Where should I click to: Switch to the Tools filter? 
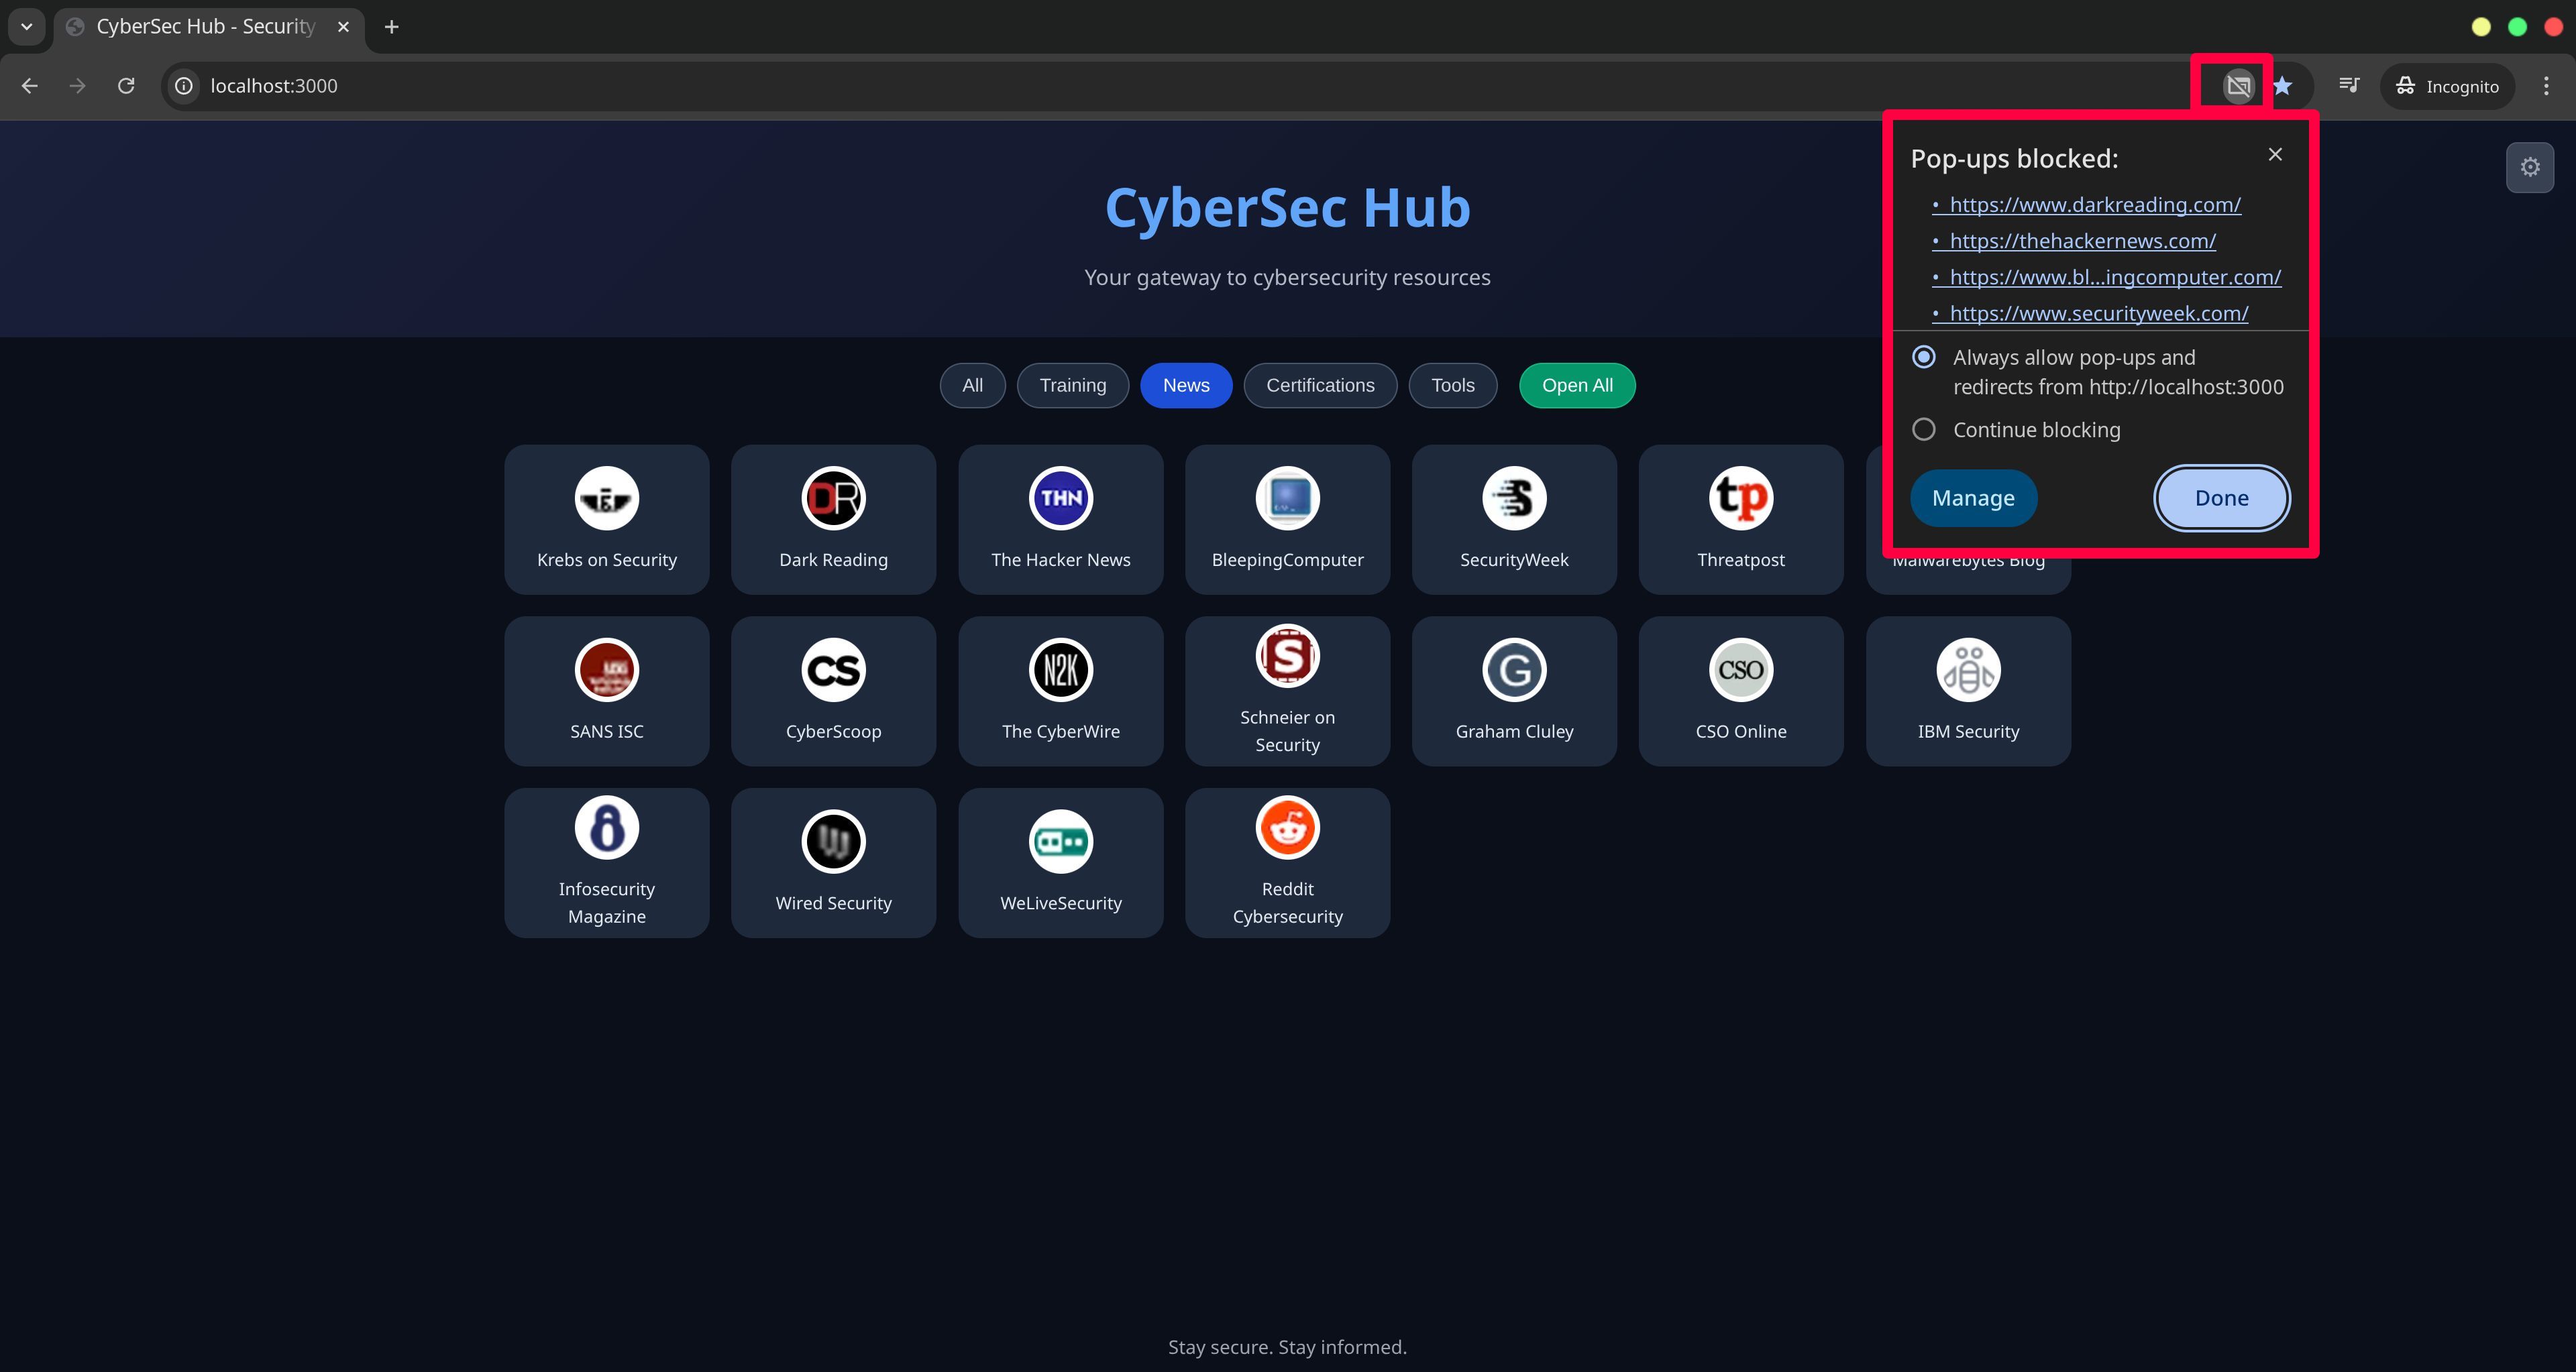(1453, 386)
